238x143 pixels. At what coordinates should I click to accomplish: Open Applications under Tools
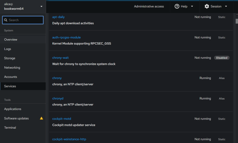pos(23,109)
